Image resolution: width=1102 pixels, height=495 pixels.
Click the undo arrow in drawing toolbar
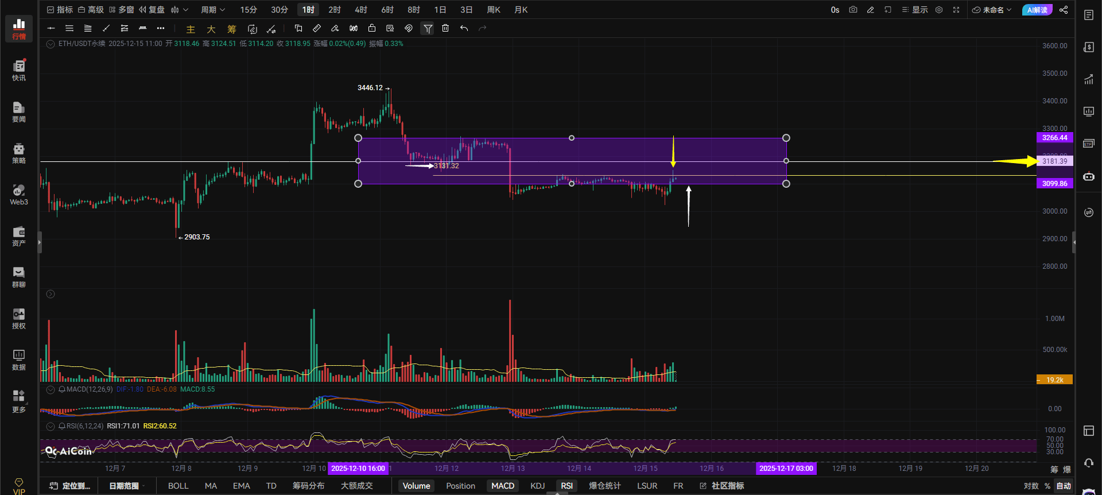tap(464, 28)
